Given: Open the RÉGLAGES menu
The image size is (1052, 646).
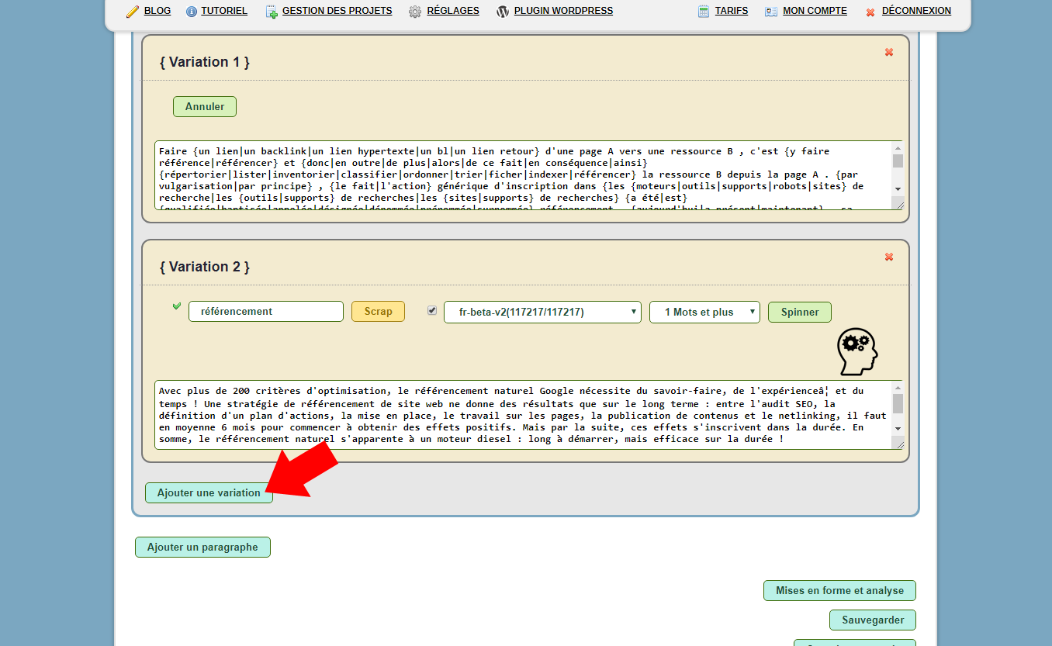Looking at the screenshot, I should coord(453,11).
